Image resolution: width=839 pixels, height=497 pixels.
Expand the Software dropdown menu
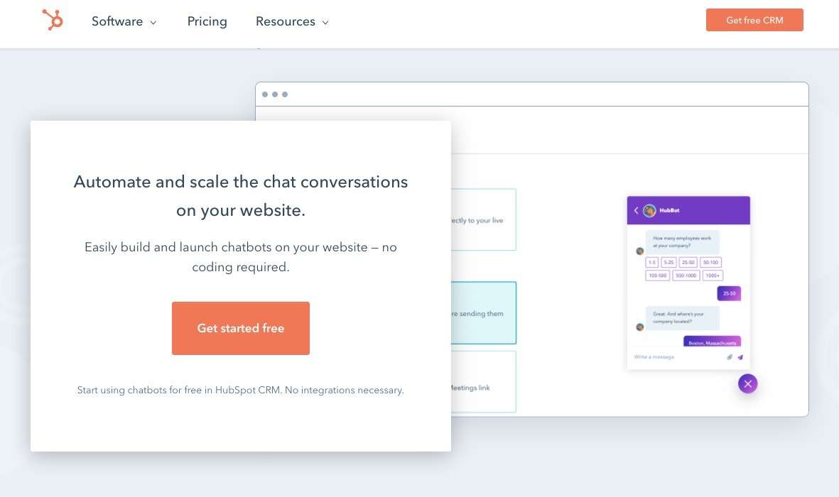coord(124,21)
